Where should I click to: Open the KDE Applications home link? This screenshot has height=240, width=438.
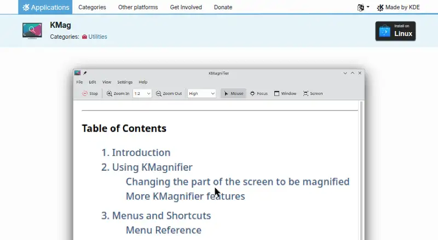pos(45,7)
